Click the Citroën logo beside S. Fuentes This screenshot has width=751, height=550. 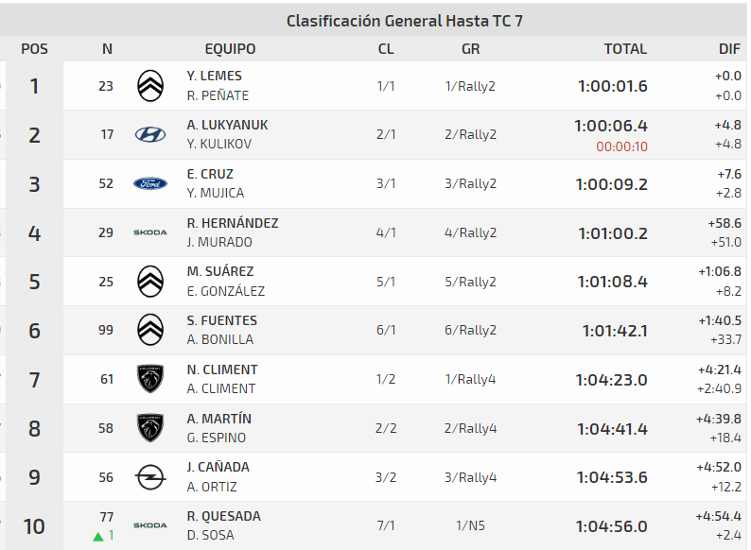click(x=150, y=330)
